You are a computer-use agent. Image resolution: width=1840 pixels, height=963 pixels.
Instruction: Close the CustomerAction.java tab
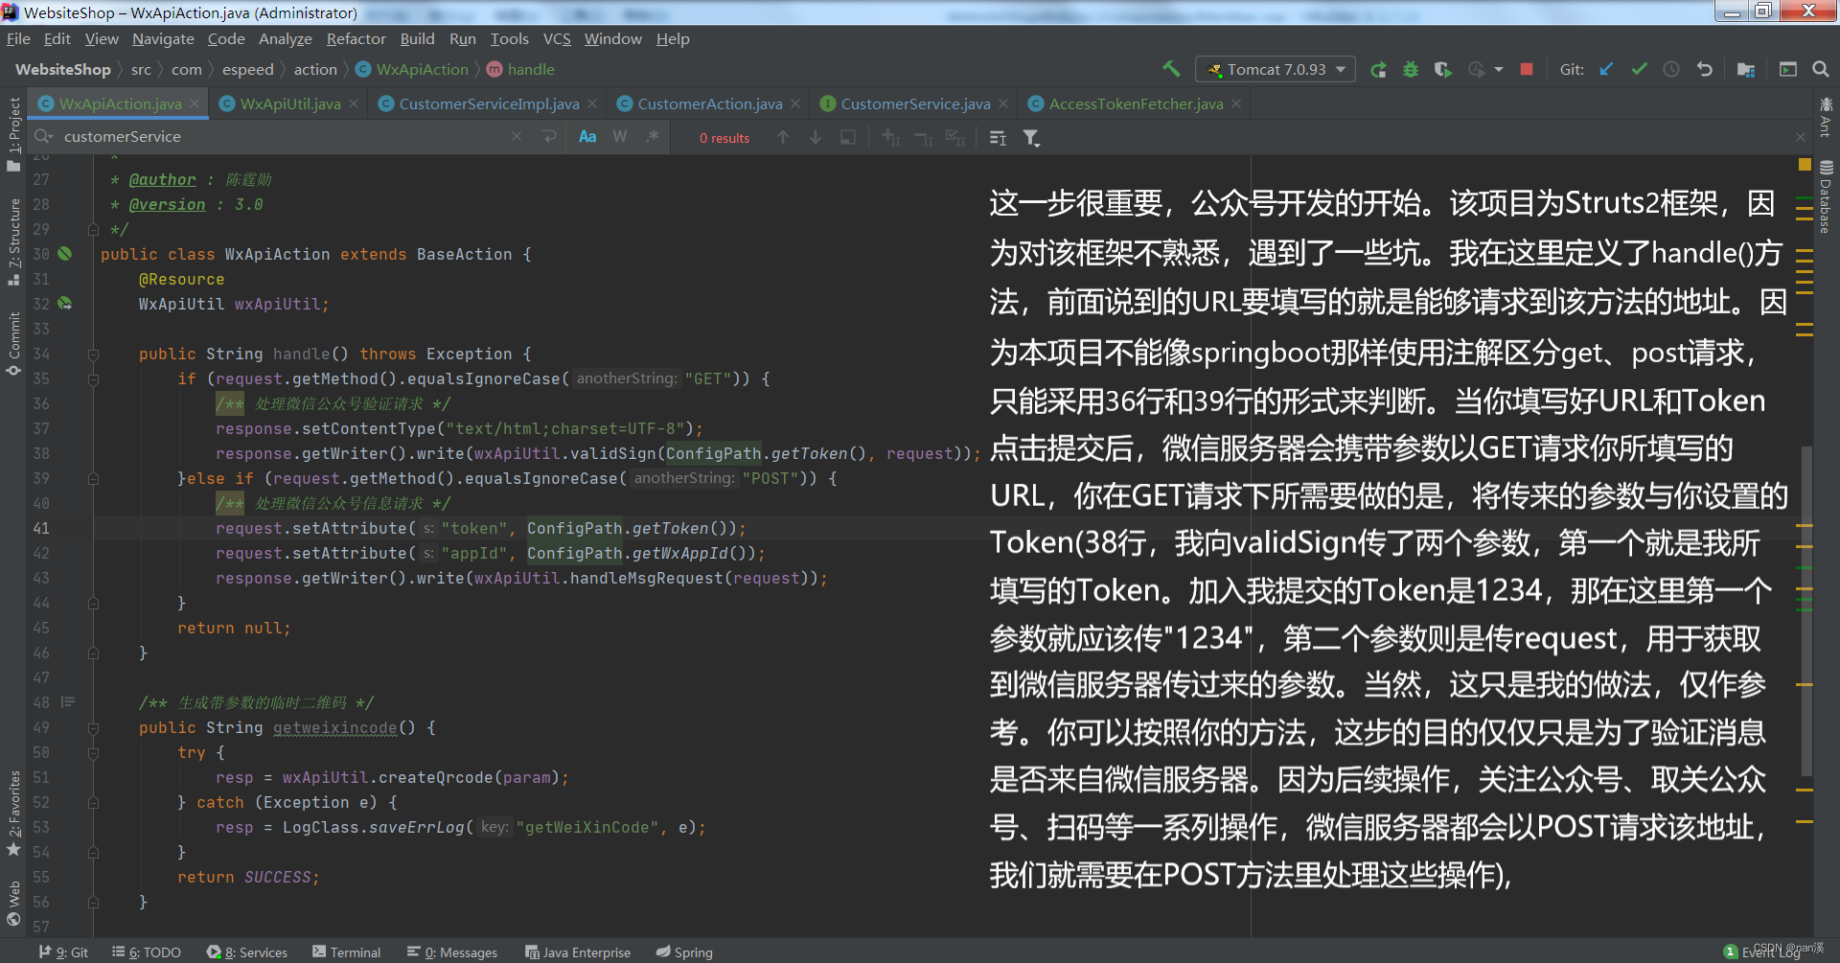tap(795, 103)
